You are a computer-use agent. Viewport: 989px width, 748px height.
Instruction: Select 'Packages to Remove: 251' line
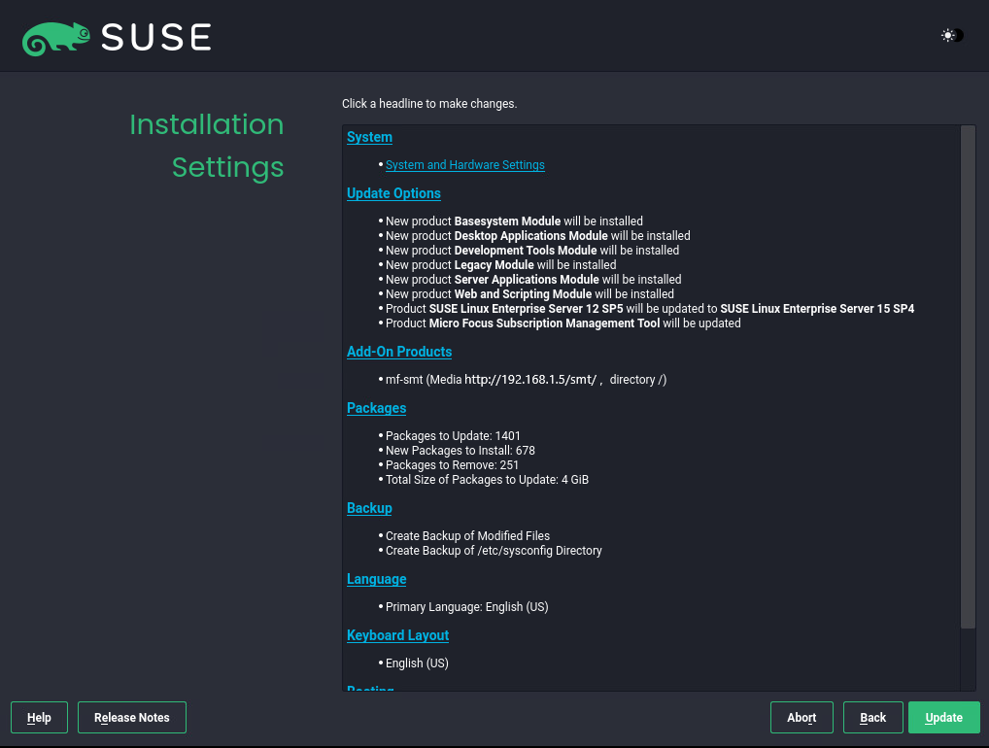(x=453, y=464)
